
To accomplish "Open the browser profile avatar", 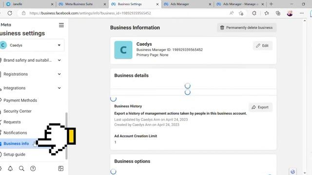I will [290, 13].
